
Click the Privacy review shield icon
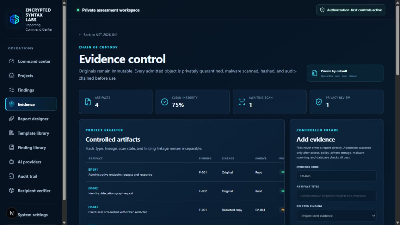click(x=319, y=102)
